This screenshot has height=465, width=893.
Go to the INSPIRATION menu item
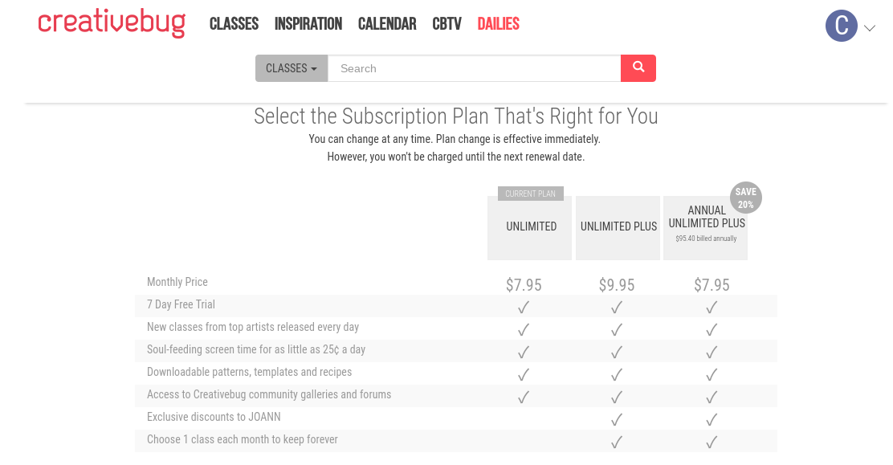pos(308,24)
